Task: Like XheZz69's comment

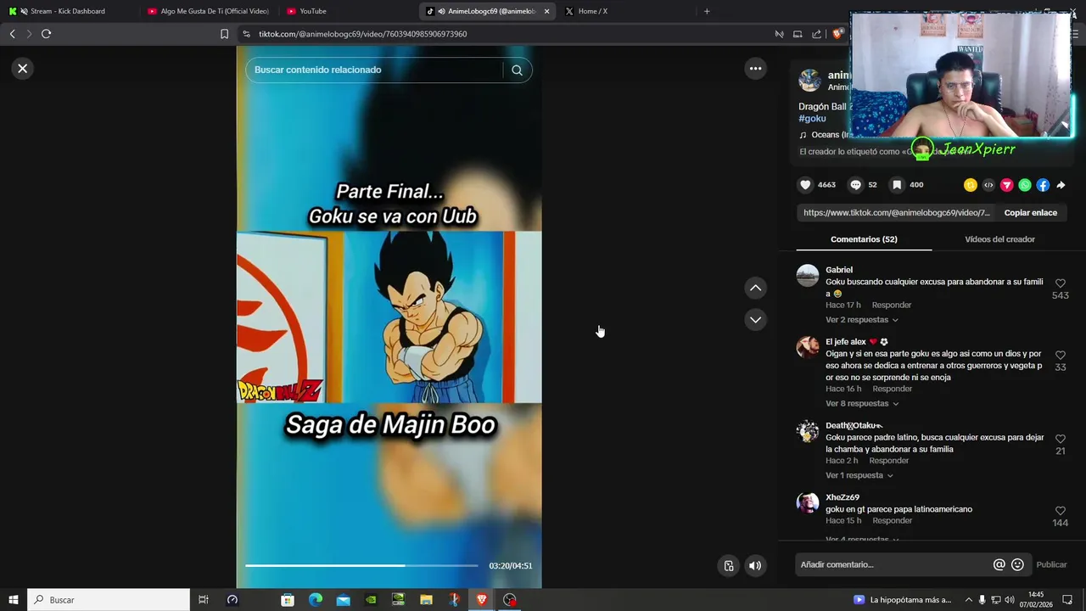Action: (x=1060, y=511)
